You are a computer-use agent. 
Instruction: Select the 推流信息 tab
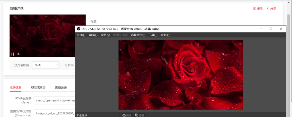pyautogui.click(x=15, y=88)
